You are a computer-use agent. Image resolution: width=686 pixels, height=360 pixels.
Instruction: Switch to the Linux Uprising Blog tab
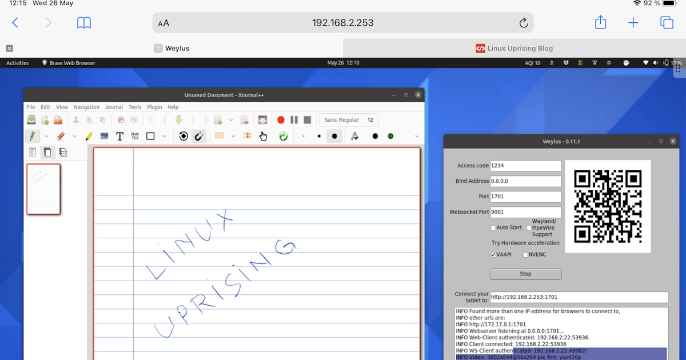tap(514, 49)
